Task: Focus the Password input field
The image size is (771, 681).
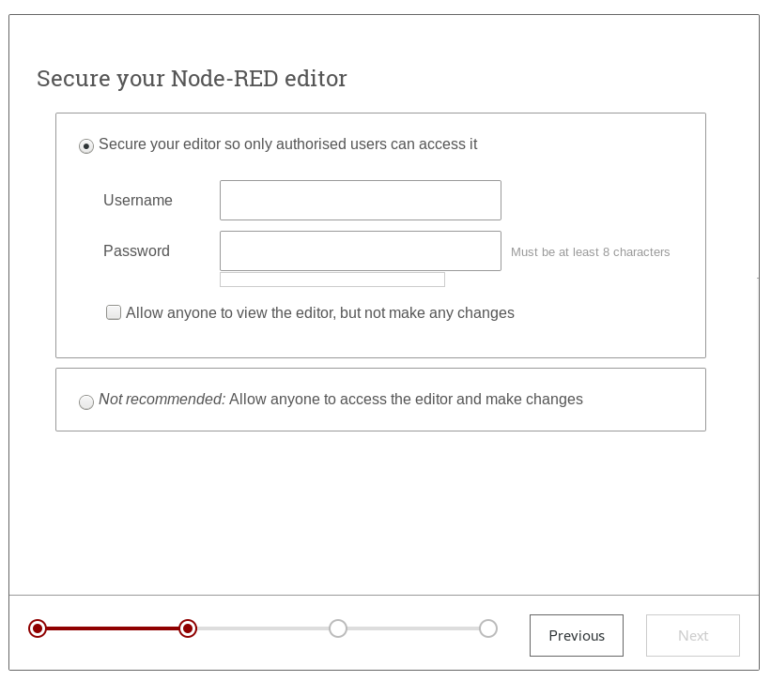Action: click(361, 250)
